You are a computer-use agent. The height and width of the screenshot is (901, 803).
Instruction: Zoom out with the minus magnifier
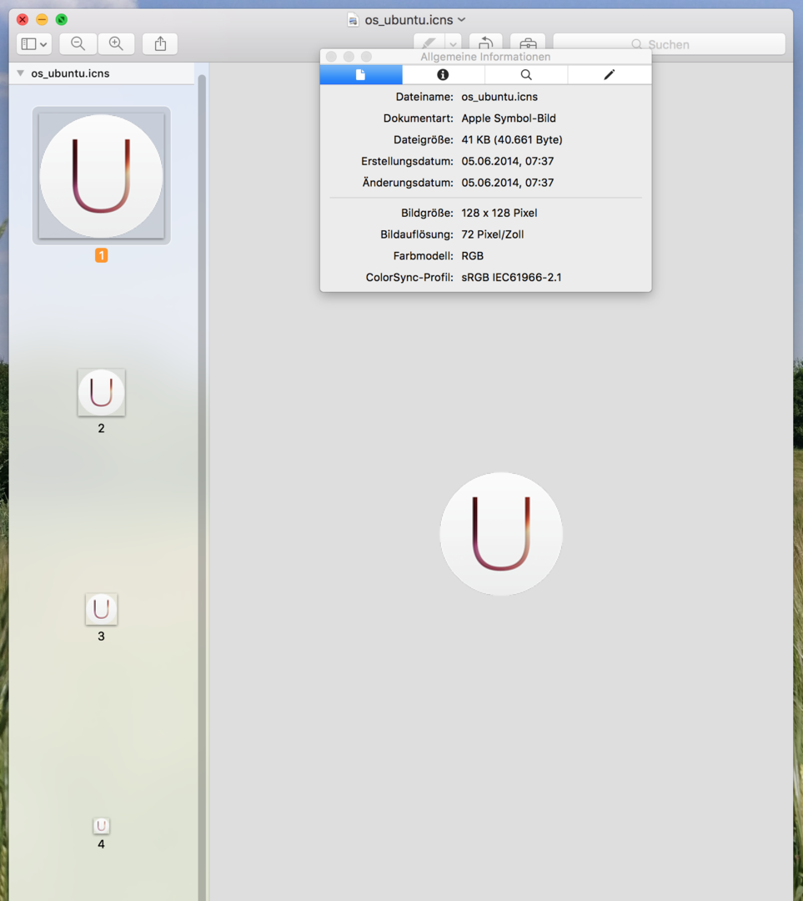point(78,43)
